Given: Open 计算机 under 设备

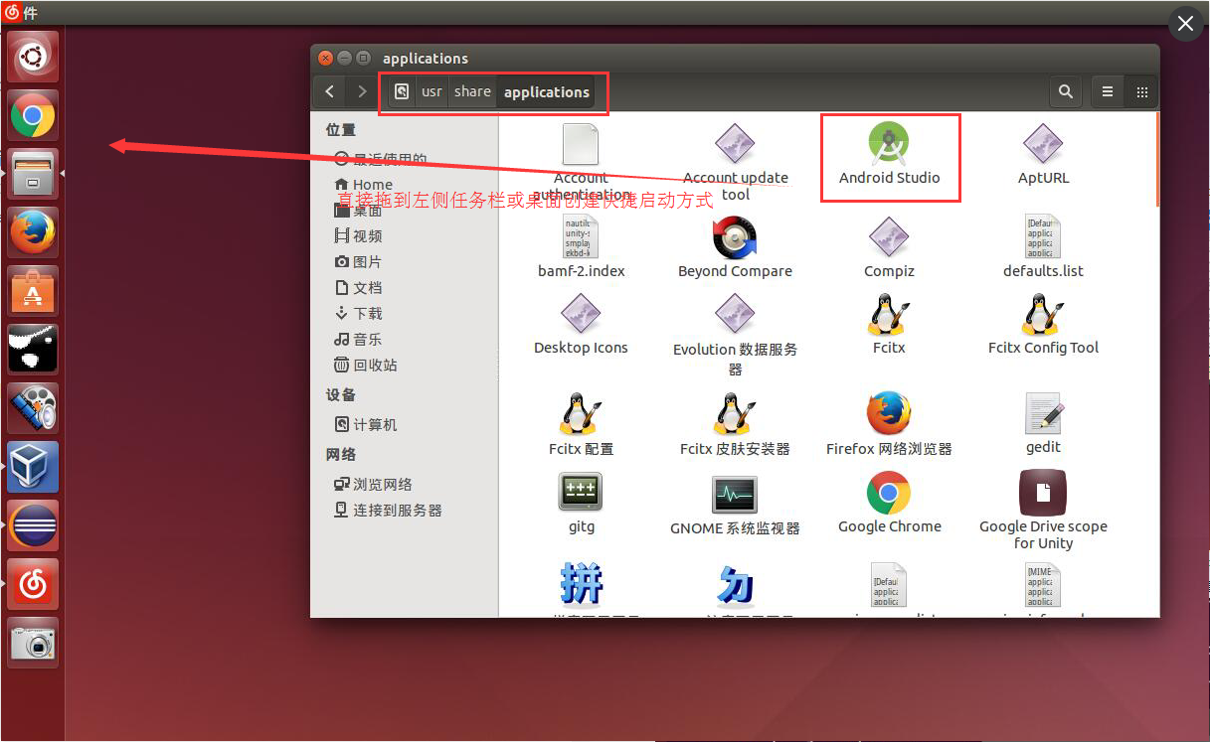Looking at the screenshot, I should pos(366,425).
